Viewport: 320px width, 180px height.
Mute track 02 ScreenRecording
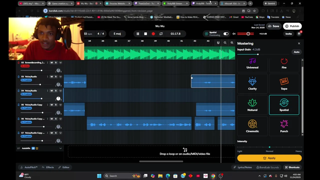click(x=52, y=62)
